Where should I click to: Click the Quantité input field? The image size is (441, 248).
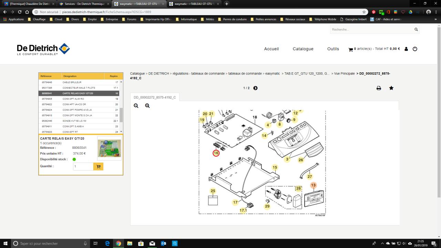(83, 166)
